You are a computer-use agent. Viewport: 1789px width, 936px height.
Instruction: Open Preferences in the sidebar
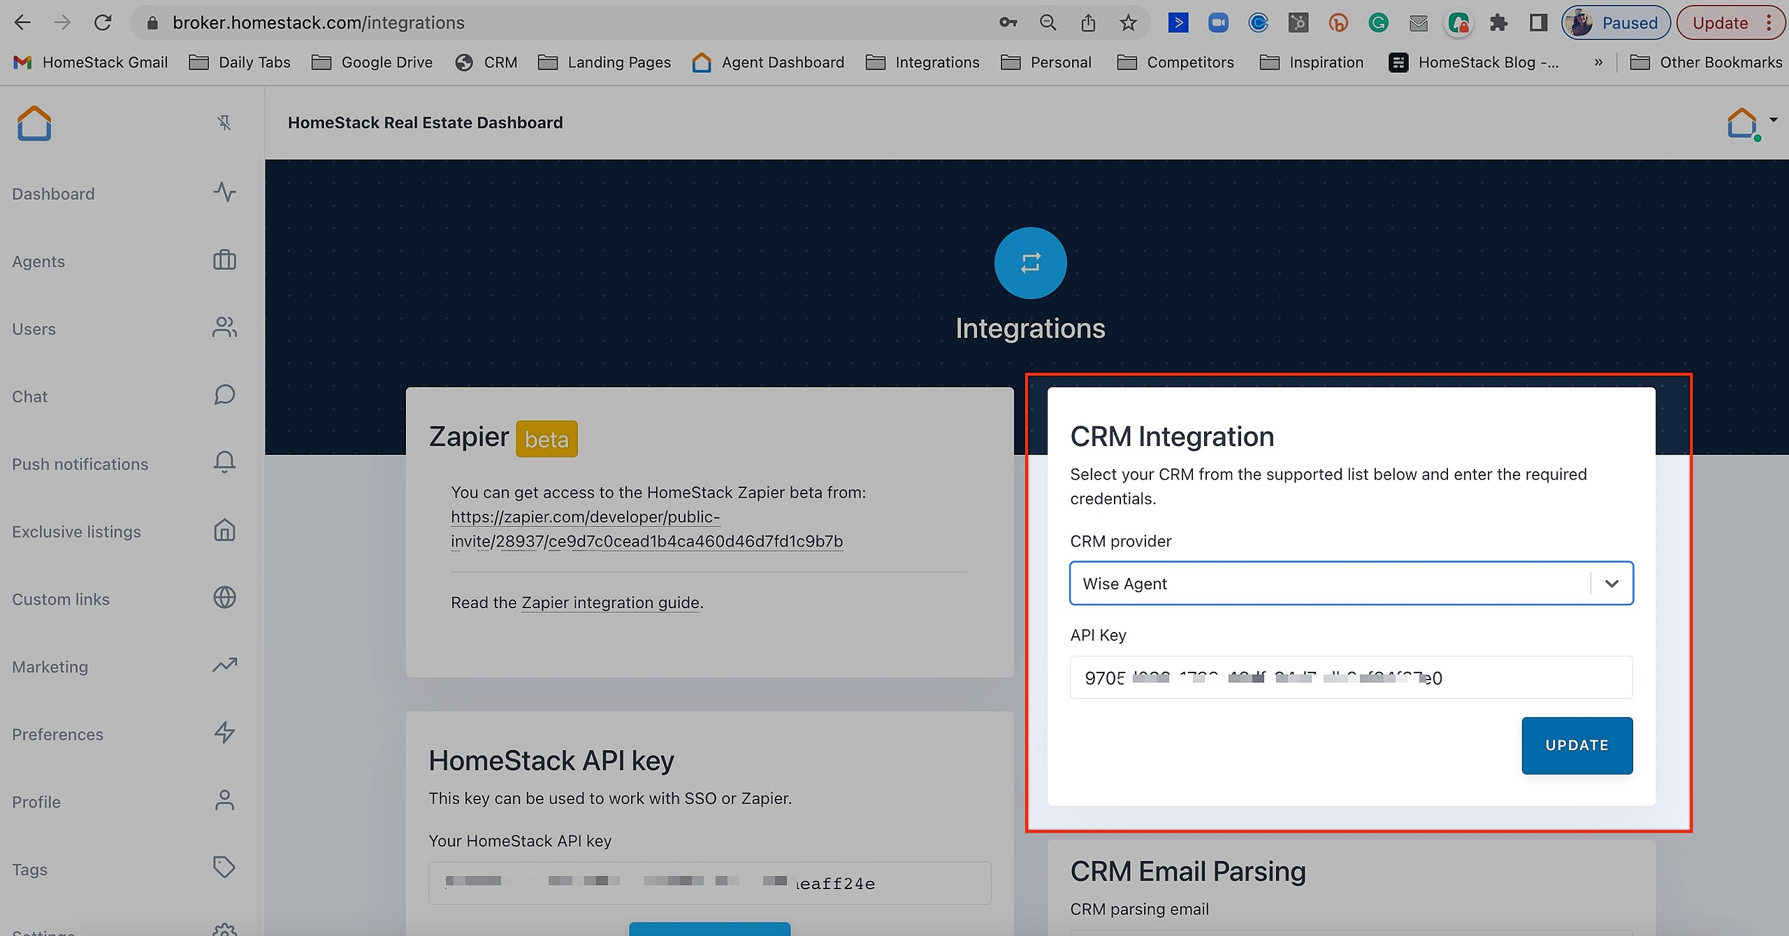[58, 735]
